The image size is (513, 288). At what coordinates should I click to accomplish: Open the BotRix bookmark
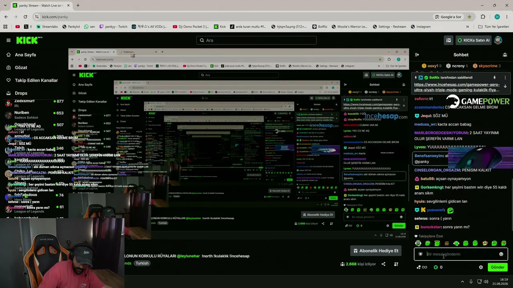click(x=319, y=27)
